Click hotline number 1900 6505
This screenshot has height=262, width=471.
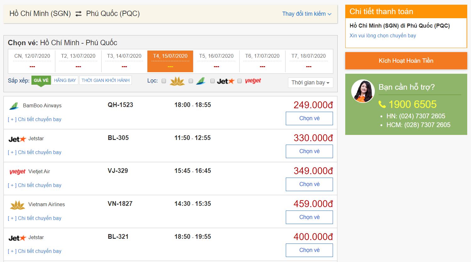(413, 104)
